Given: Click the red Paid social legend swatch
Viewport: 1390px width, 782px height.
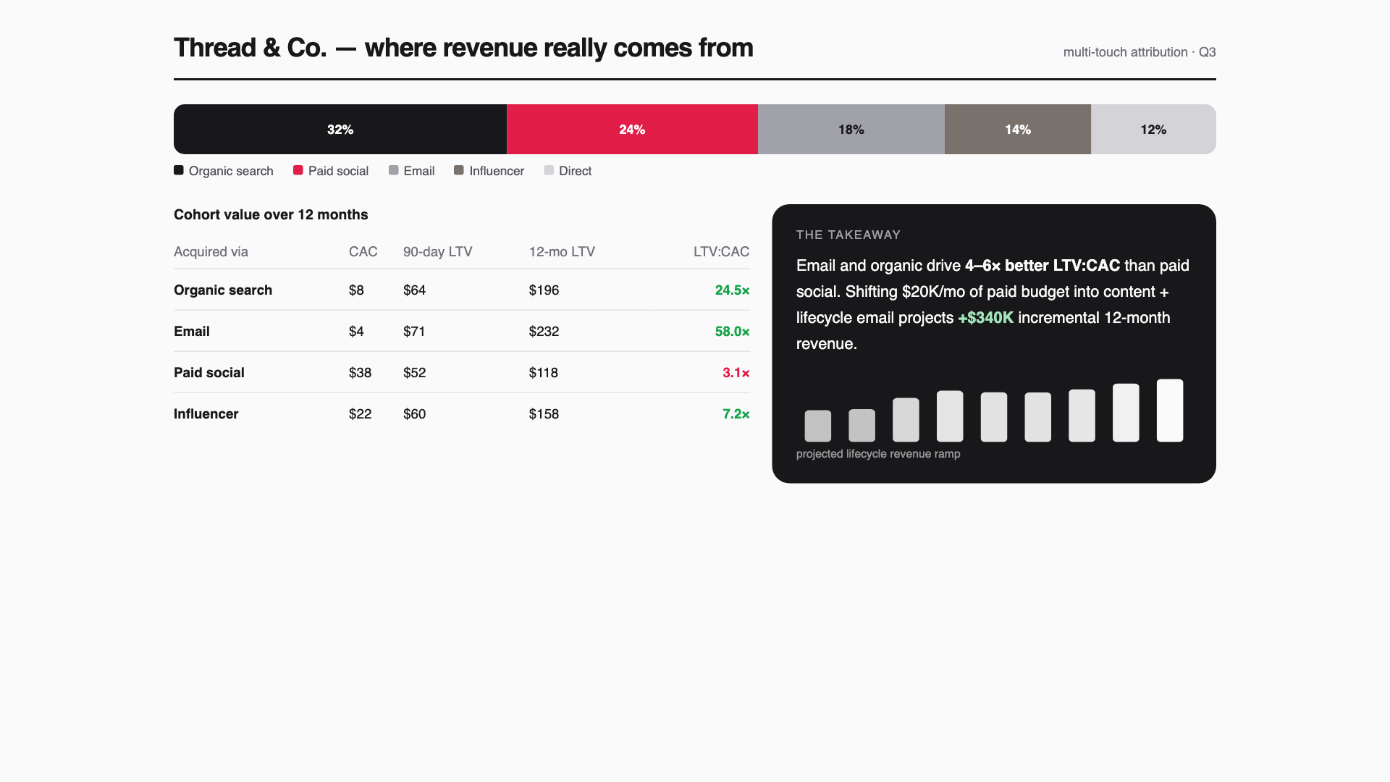Looking at the screenshot, I should 298,170.
